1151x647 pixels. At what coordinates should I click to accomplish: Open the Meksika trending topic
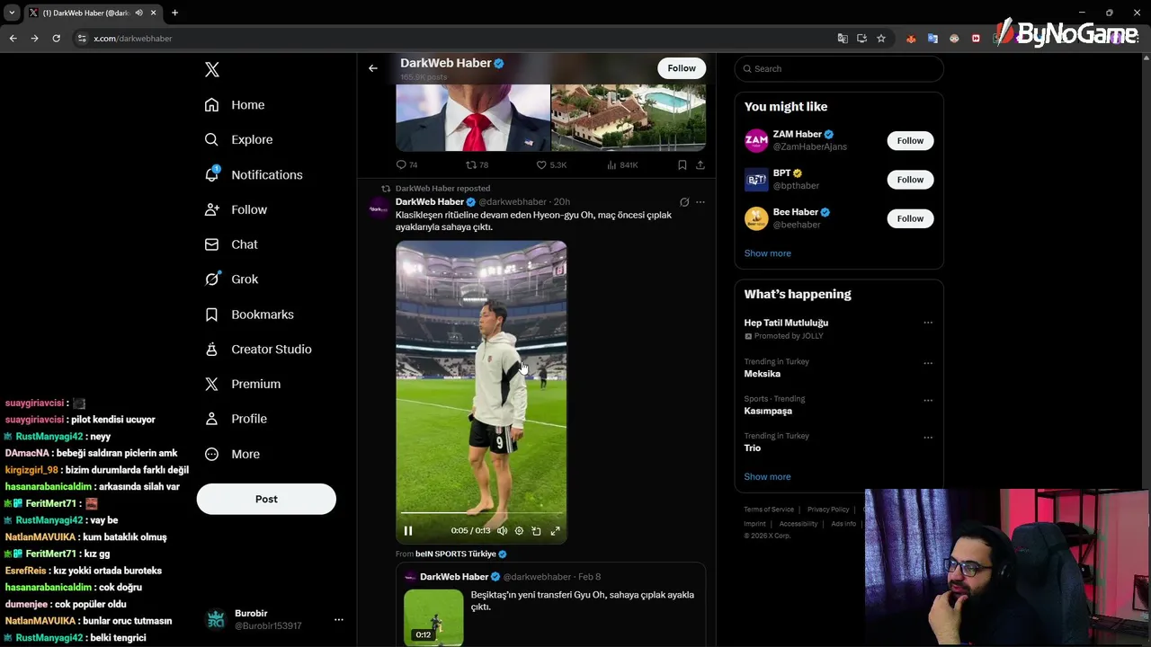click(762, 374)
